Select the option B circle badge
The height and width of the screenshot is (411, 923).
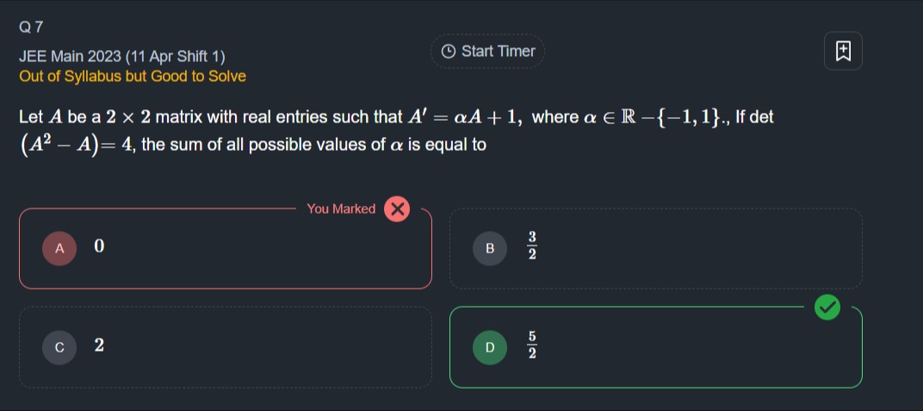tap(490, 248)
